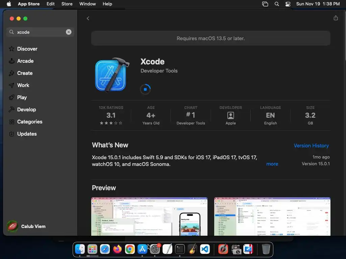Stop the Xcode download in progress

pos(145,89)
